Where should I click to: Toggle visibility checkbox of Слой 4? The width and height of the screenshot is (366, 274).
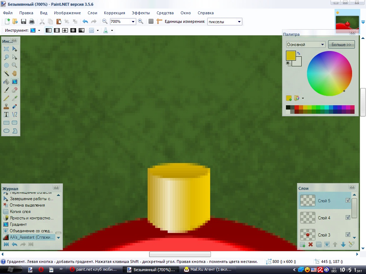(x=348, y=217)
